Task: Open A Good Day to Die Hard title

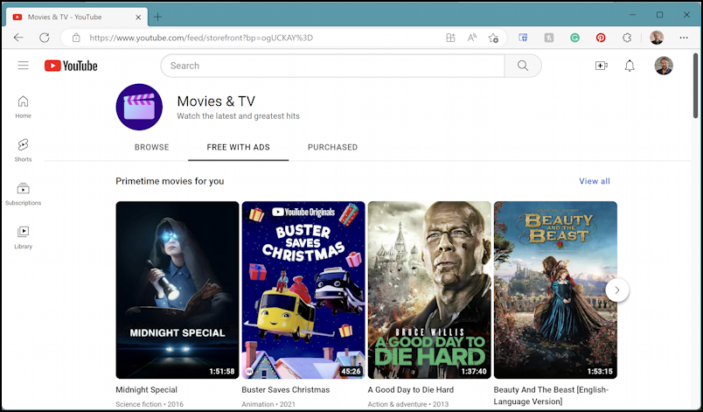Action: (x=411, y=389)
